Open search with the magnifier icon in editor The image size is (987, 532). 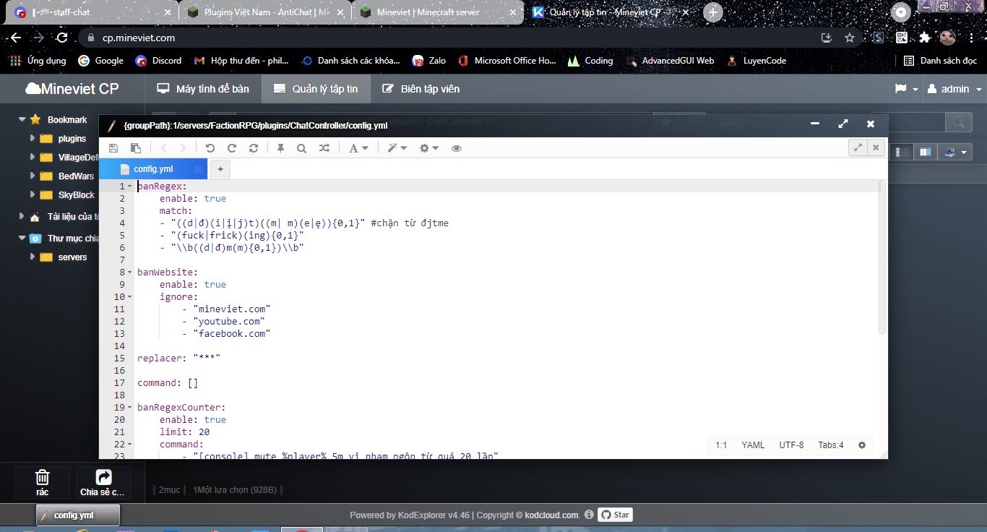click(301, 148)
